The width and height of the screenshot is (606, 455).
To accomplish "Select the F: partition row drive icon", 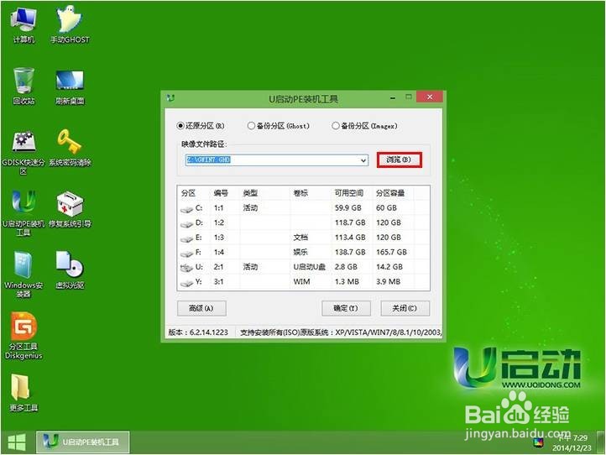I will click(186, 253).
